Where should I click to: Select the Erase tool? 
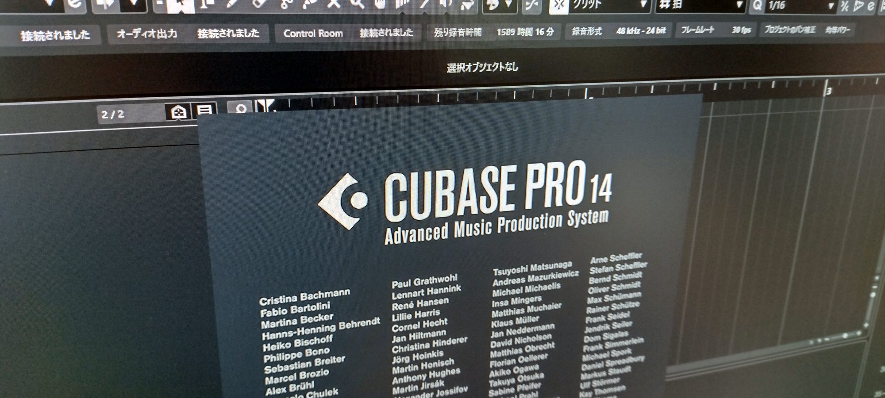point(260,4)
